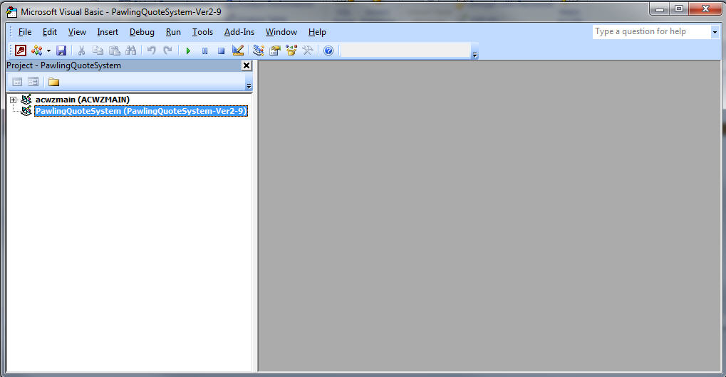Toggle Design Mode icon
The image size is (726, 377).
pos(238,51)
